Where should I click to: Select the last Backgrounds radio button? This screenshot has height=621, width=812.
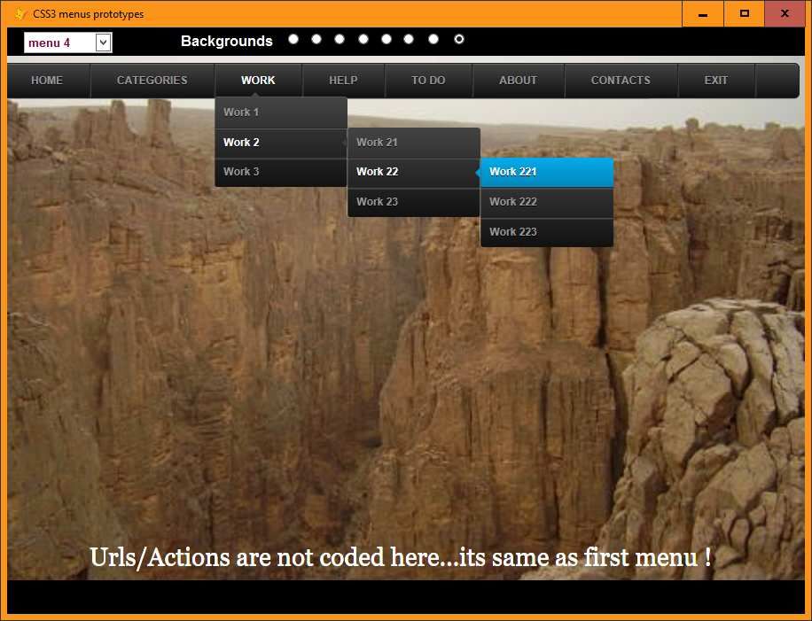(459, 38)
